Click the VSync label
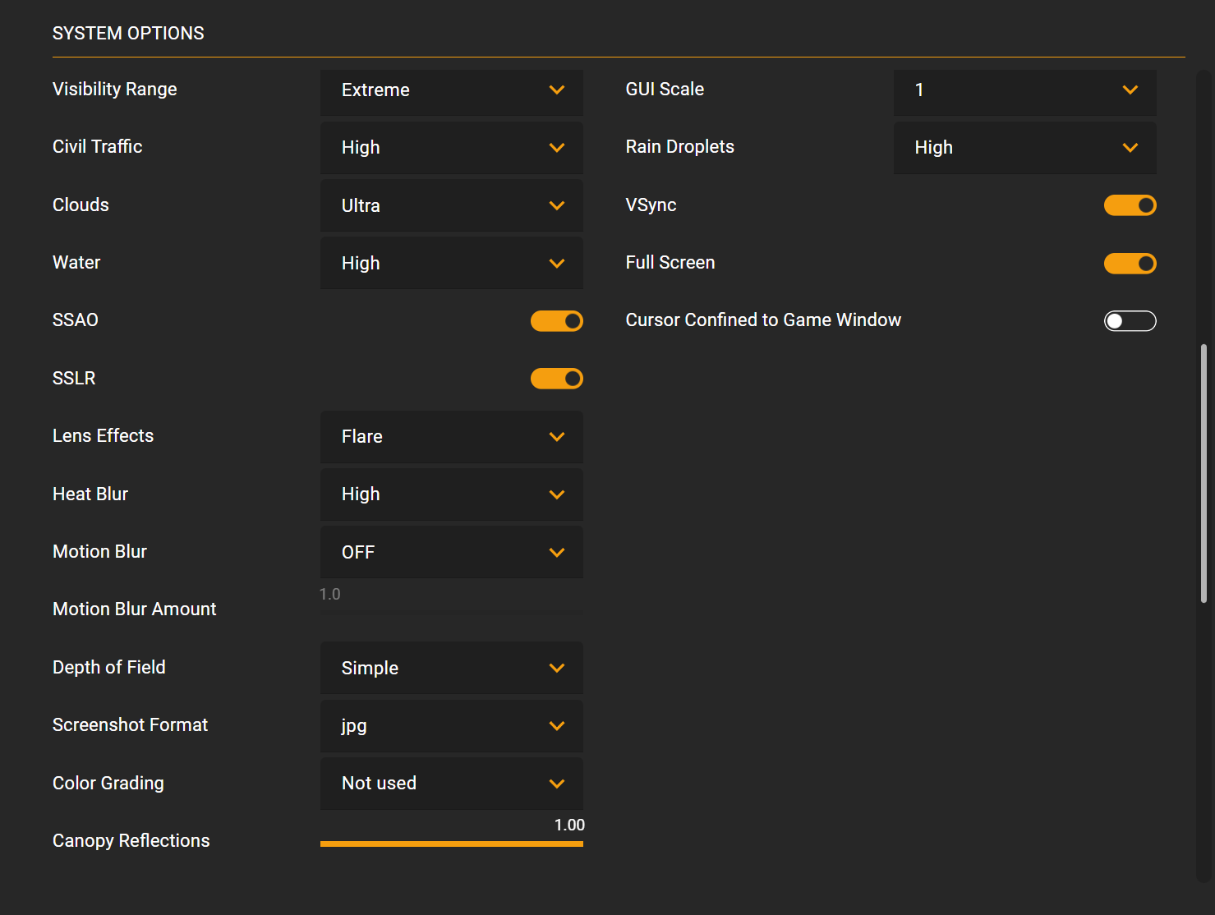The height and width of the screenshot is (915, 1215). coord(651,205)
